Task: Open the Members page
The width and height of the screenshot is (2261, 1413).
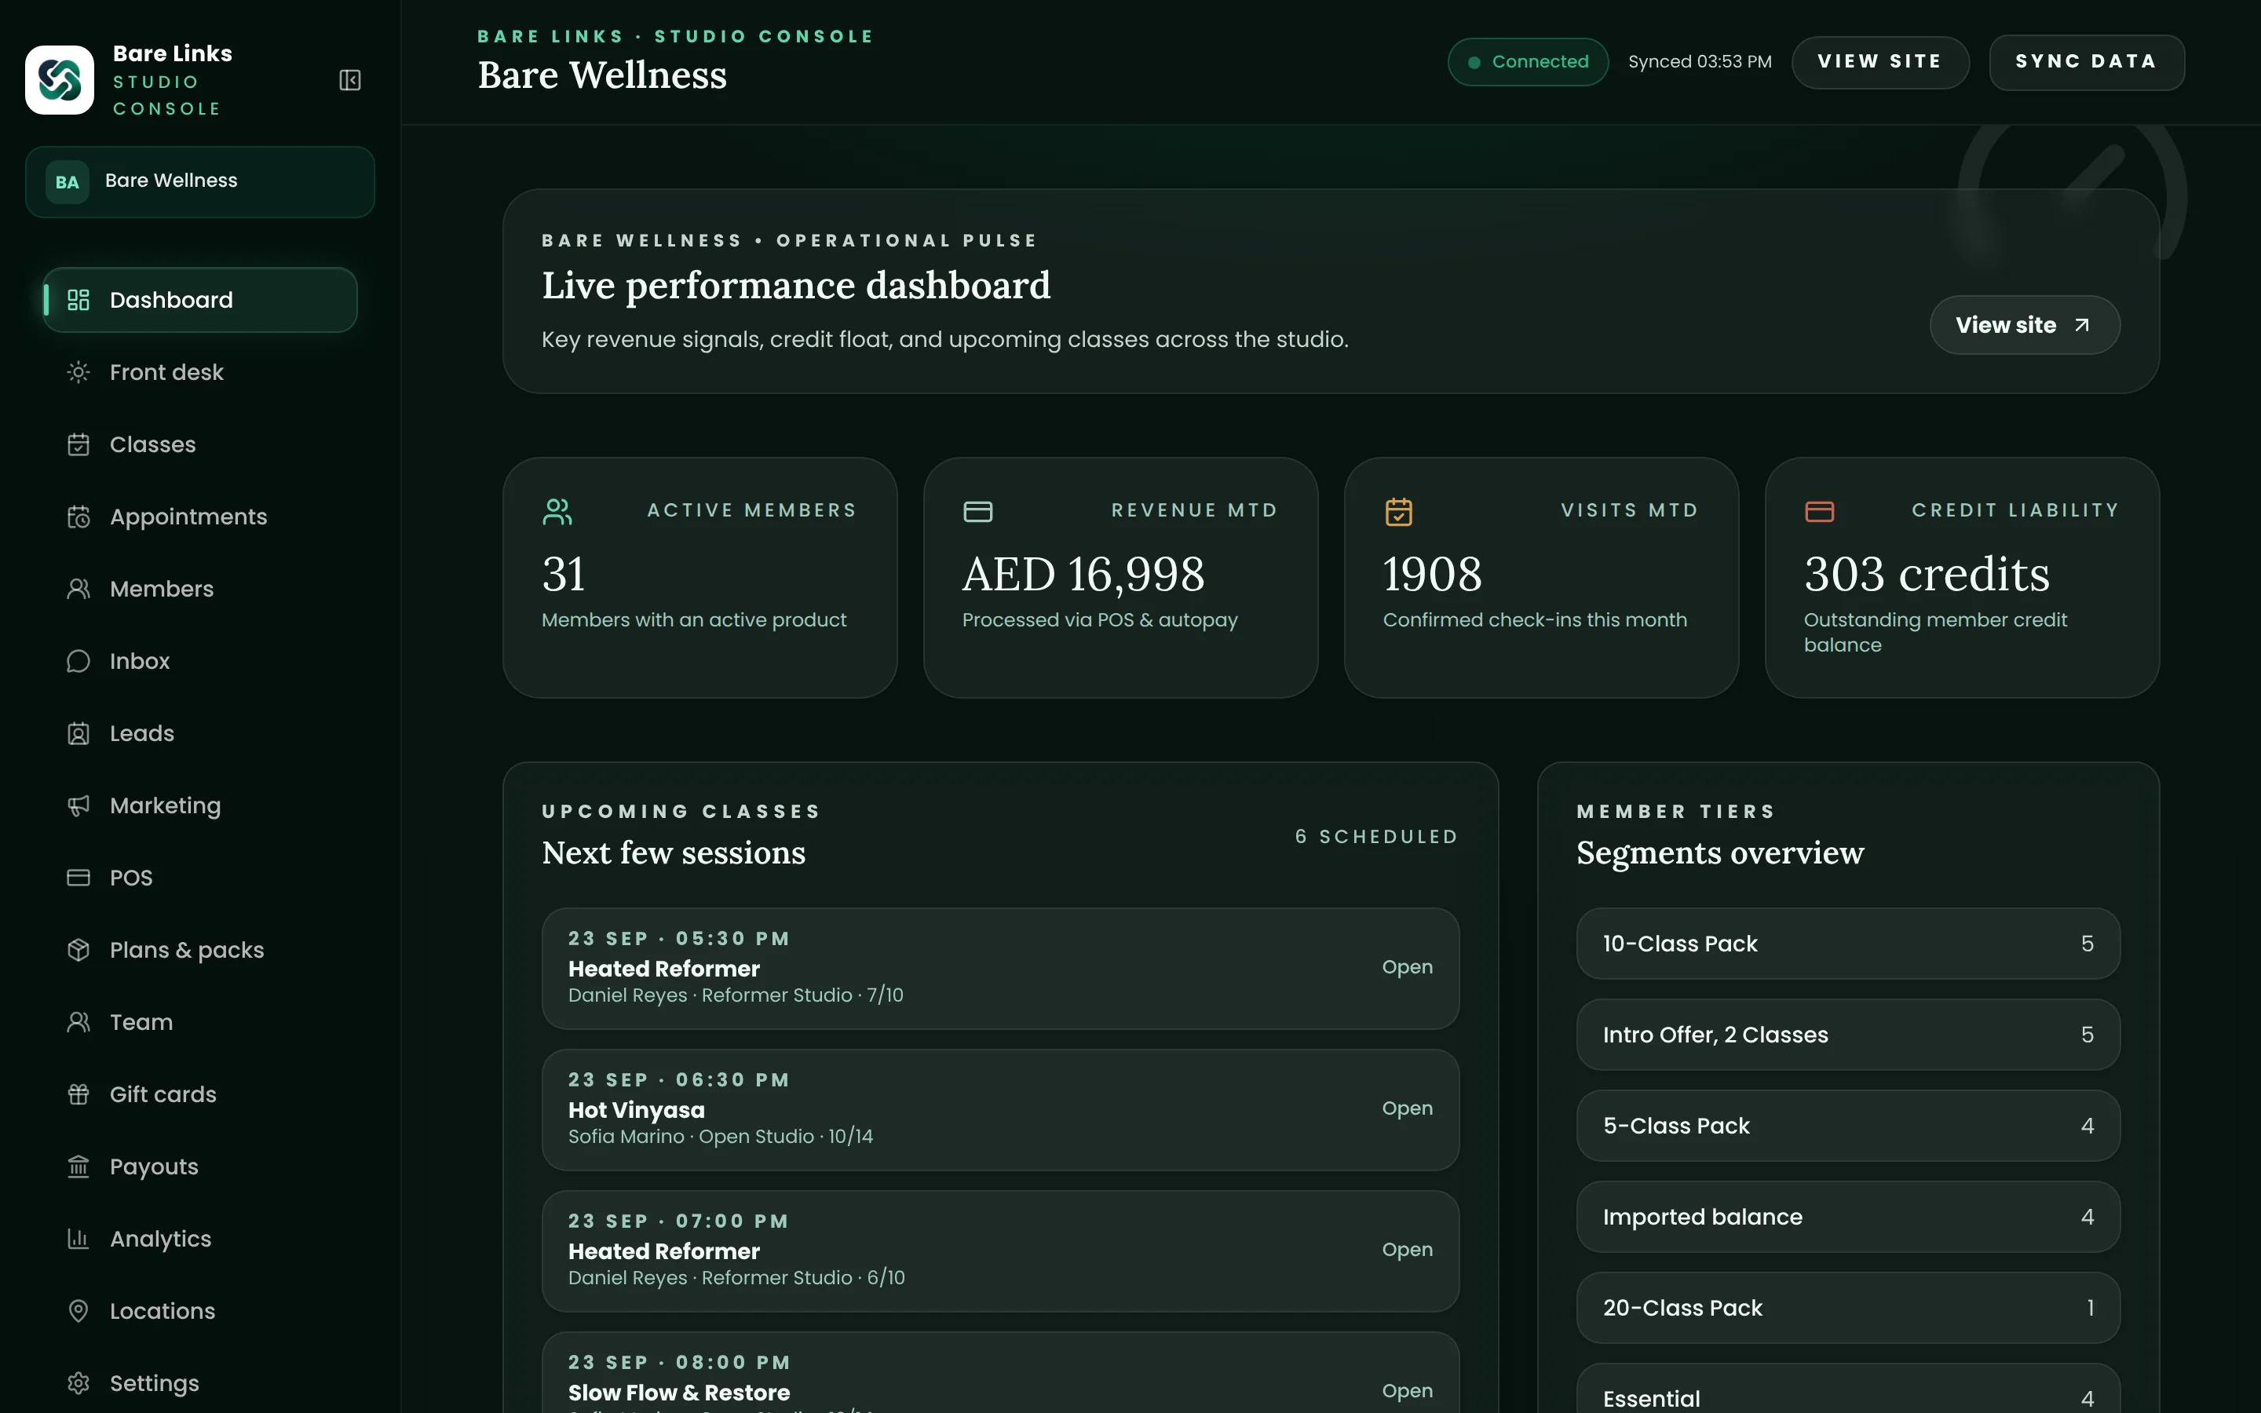Action: click(200, 589)
